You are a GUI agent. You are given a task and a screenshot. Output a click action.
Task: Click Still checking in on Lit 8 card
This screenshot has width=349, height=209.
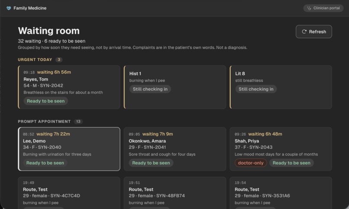pyautogui.click(x=256, y=89)
